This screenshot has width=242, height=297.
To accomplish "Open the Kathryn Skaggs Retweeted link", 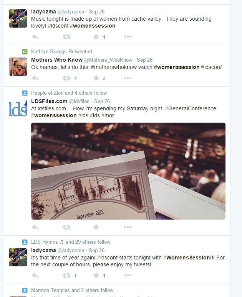I will tap(61, 51).
